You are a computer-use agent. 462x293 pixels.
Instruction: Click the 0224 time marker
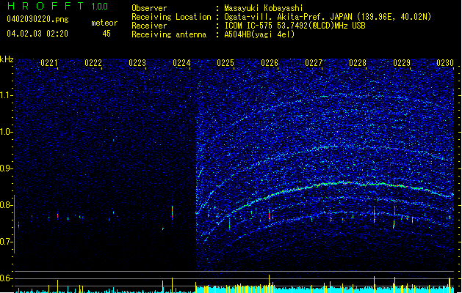coord(181,63)
